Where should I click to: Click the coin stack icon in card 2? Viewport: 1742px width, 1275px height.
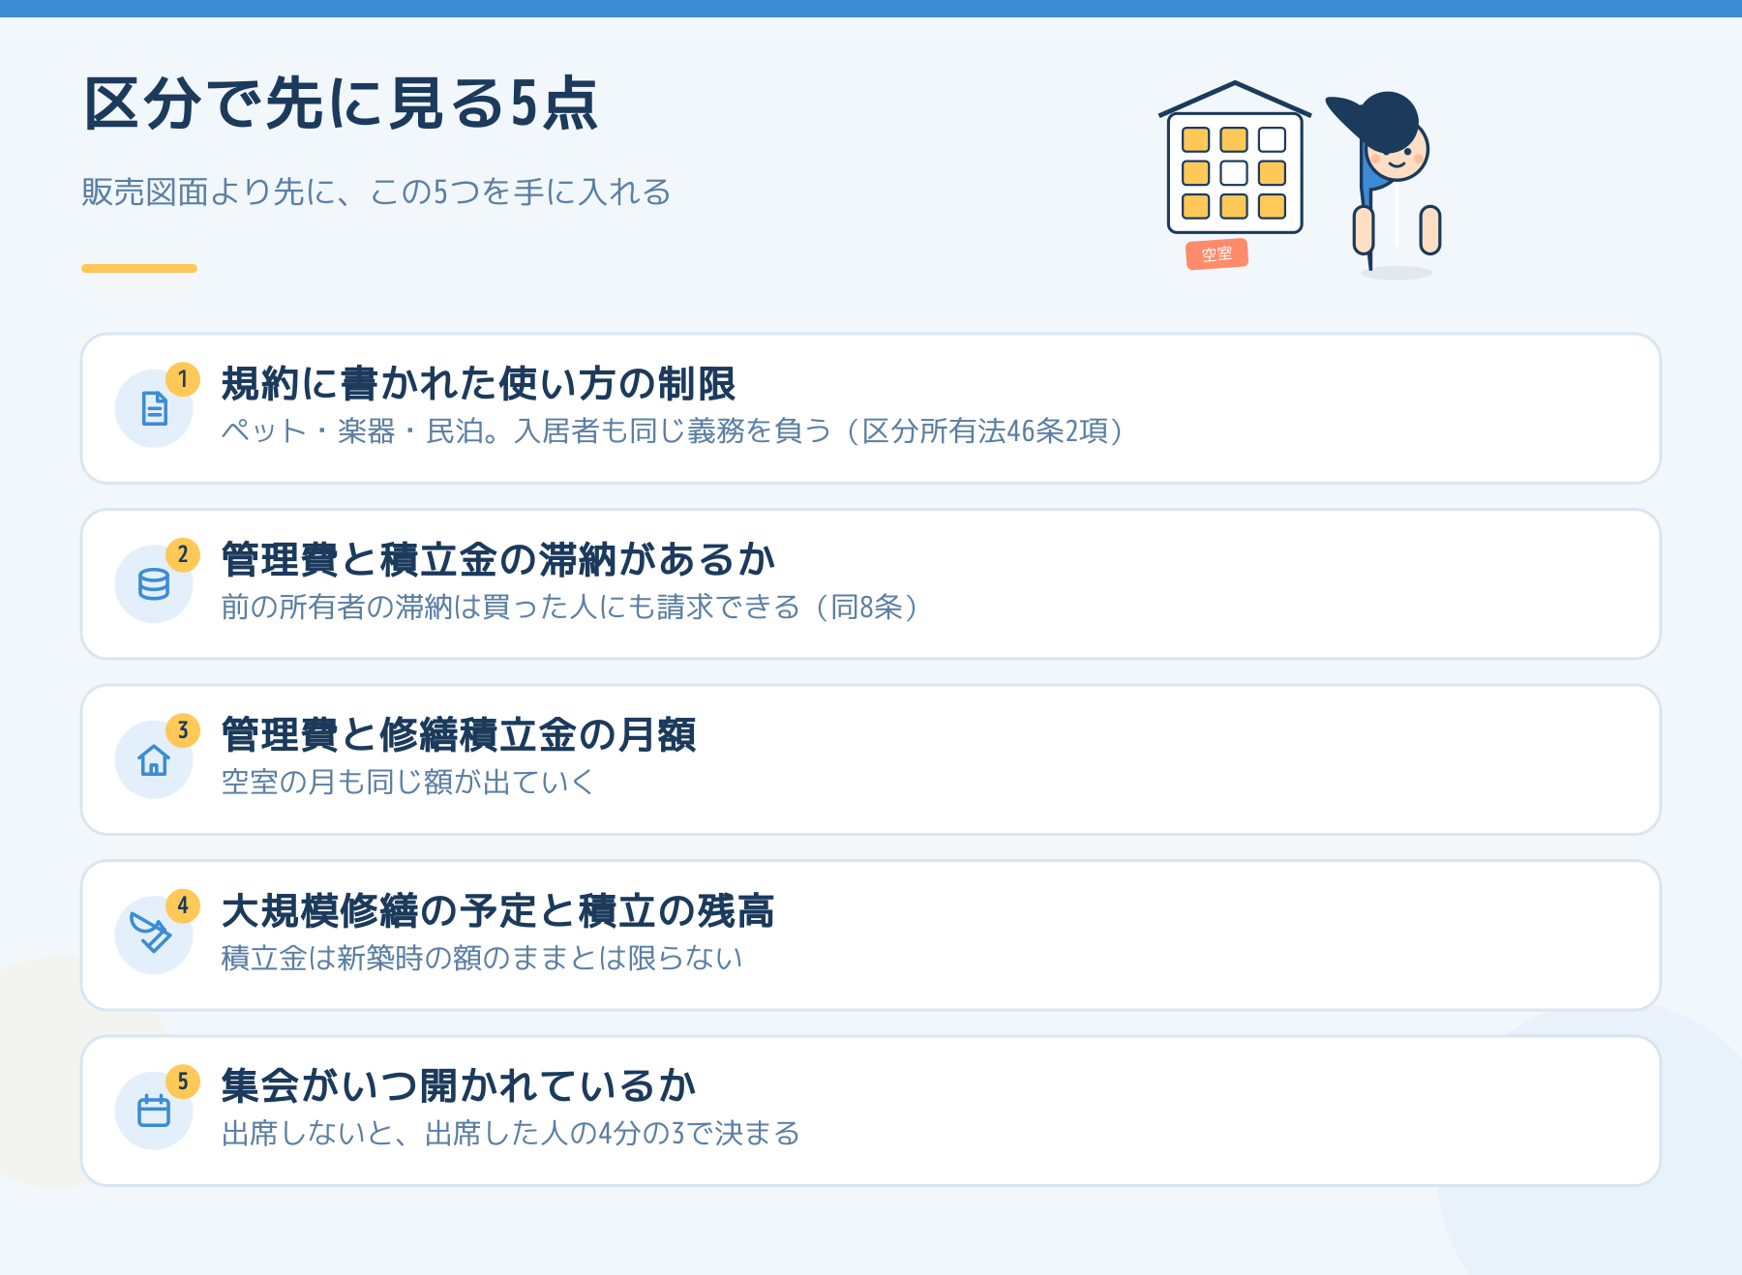click(x=154, y=584)
